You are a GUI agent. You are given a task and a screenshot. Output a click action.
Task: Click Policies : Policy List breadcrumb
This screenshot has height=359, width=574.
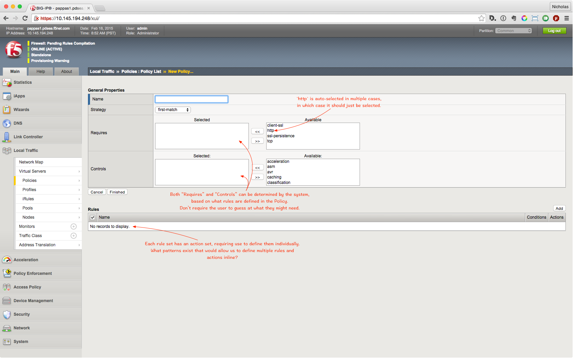coord(141,72)
